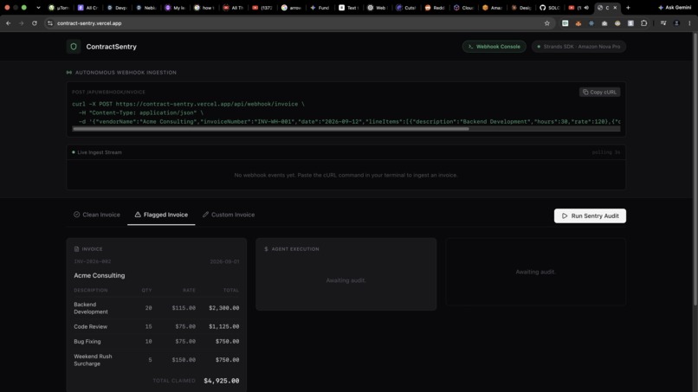The width and height of the screenshot is (698, 392).
Task: Go back in browser
Action: pyautogui.click(x=8, y=23)
